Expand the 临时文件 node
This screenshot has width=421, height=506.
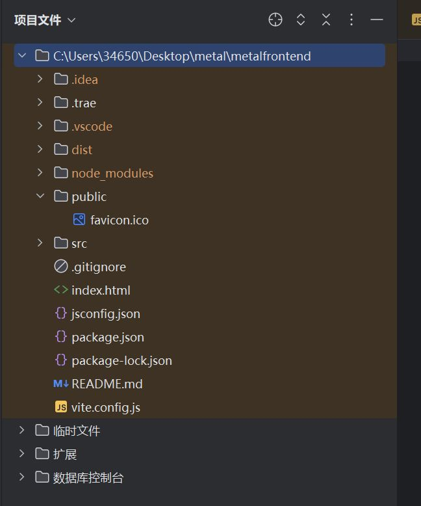[x=22, y=430]
